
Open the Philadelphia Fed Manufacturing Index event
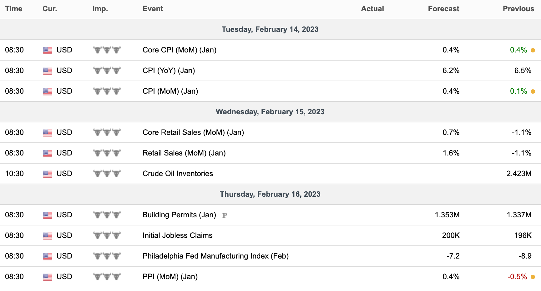pyautogui.click(x=215, y=256)
